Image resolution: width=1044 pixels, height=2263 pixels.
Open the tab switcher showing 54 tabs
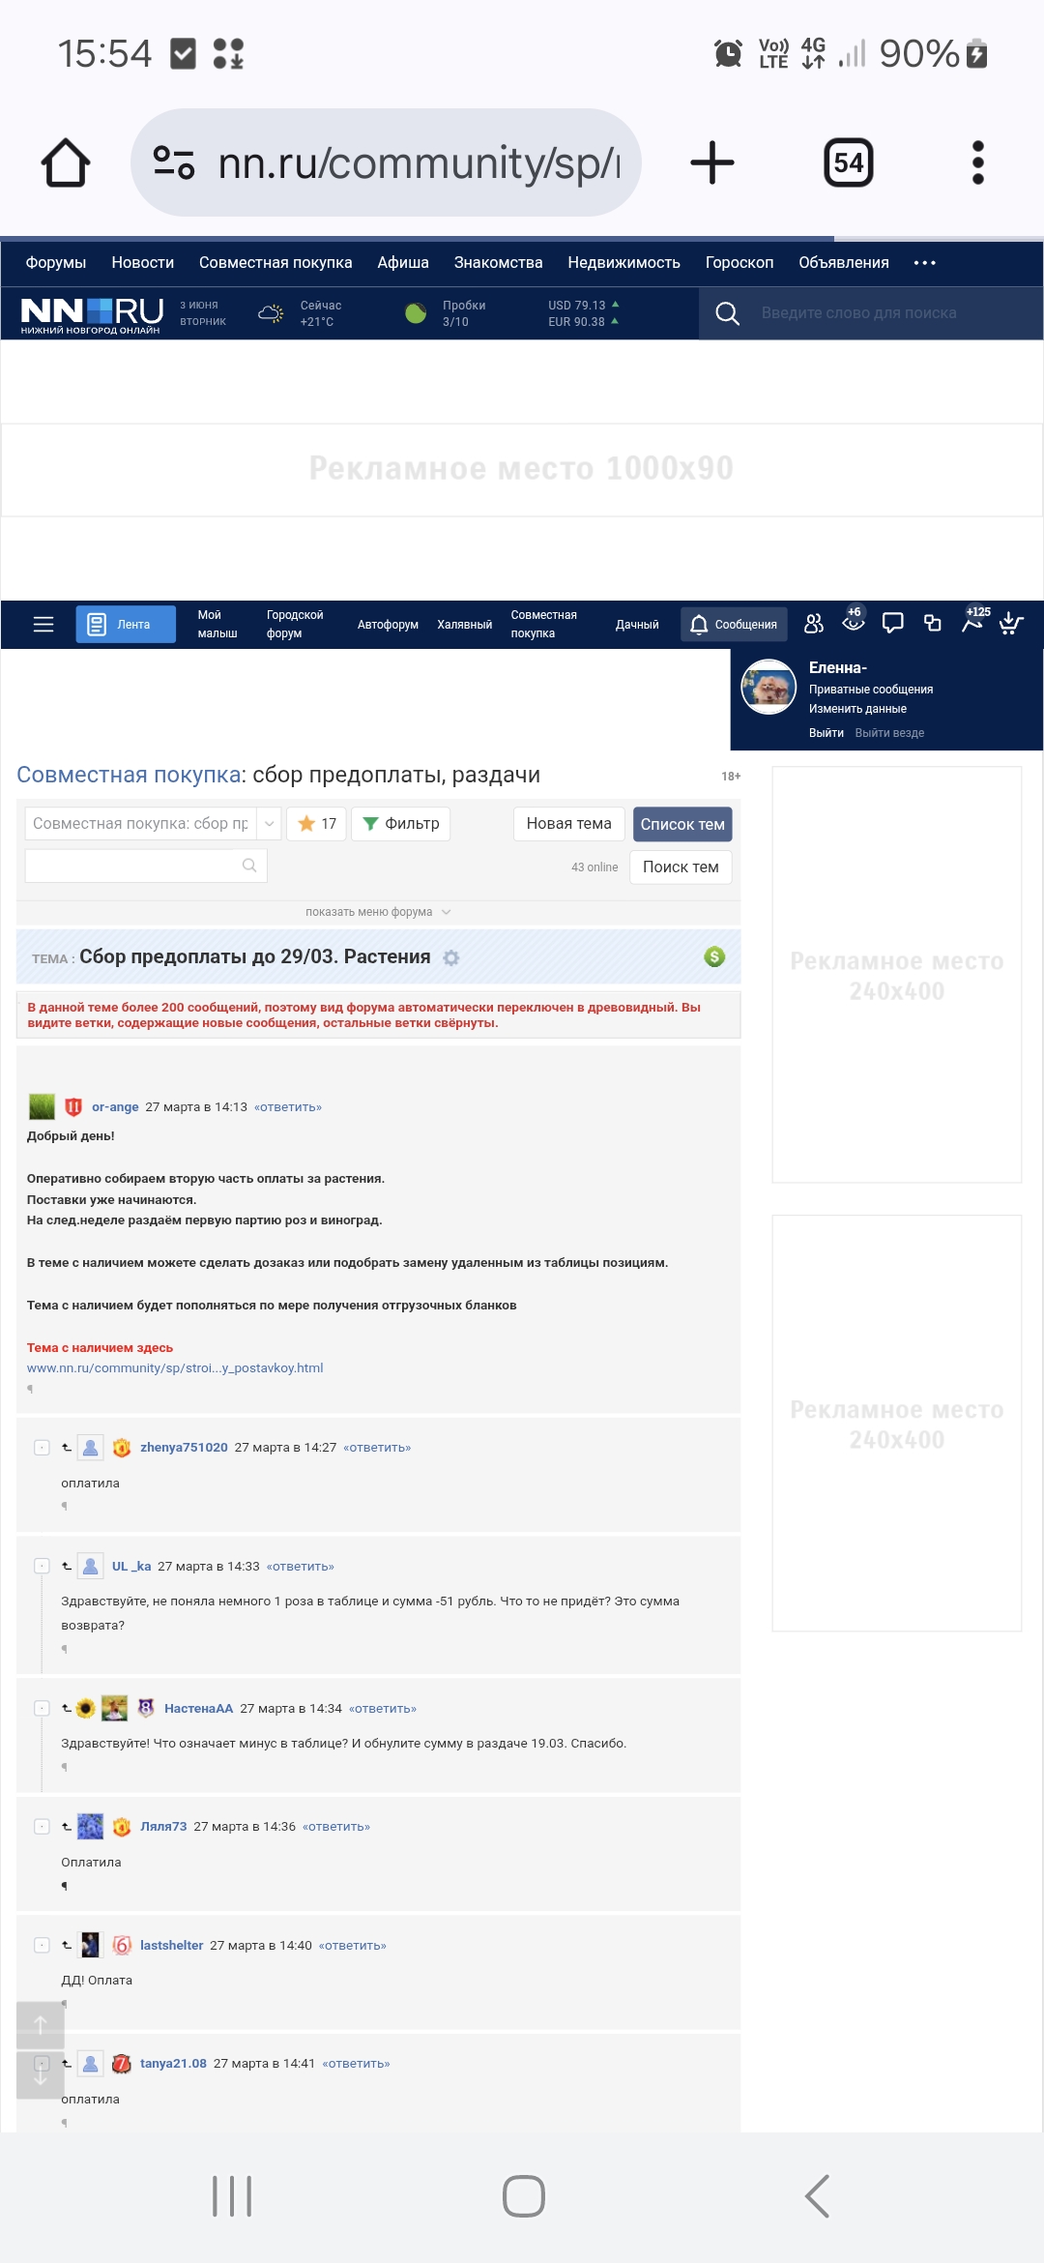pos(849,162)
